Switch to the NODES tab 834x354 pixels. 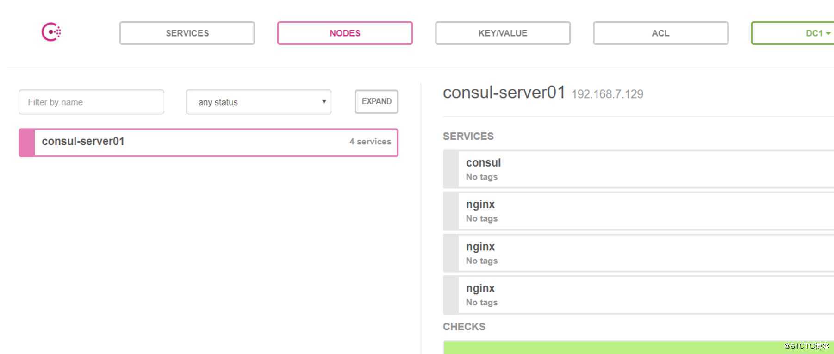[345, 33]
